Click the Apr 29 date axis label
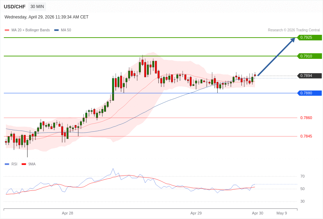Viewport: 323px width, 219px height. click(x=196, y=213)
